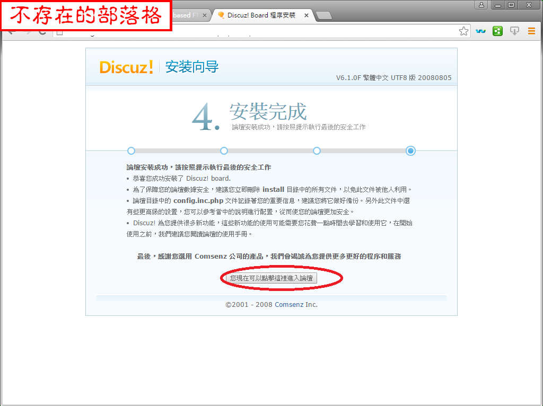Select the first step progress marker
Image resolution: width=543 pixels, height=406 pixels.
[131, 151]
